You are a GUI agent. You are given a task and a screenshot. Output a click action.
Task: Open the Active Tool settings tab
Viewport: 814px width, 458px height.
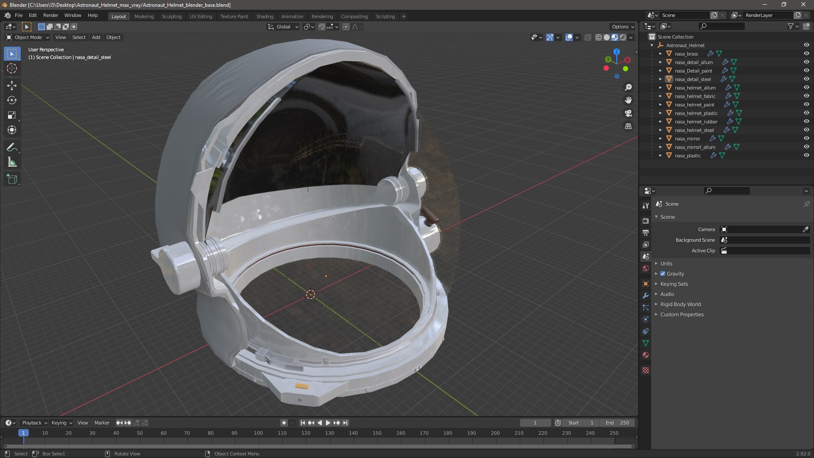coord(646,205)
